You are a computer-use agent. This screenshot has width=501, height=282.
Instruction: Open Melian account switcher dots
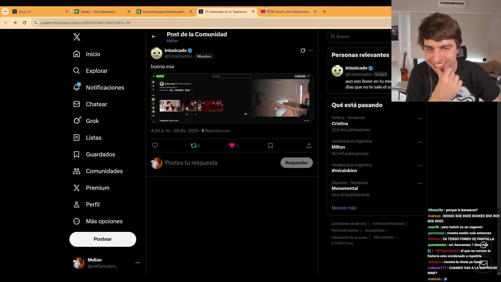point(137,263)
